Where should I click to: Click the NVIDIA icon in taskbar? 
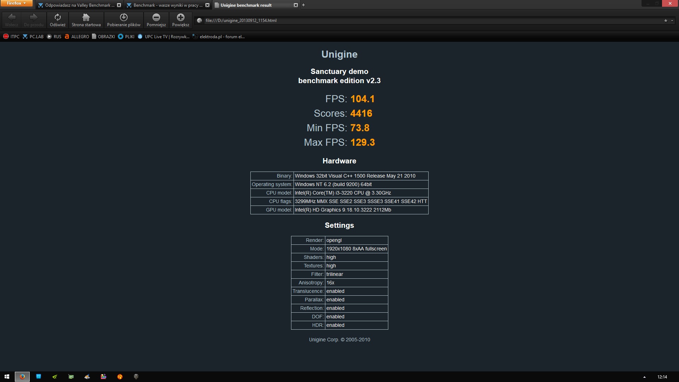pyautogui.click(x=55, y=377)
